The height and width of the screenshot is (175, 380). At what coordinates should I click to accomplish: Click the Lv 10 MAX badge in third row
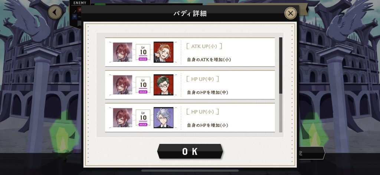(x=143, y=118)
